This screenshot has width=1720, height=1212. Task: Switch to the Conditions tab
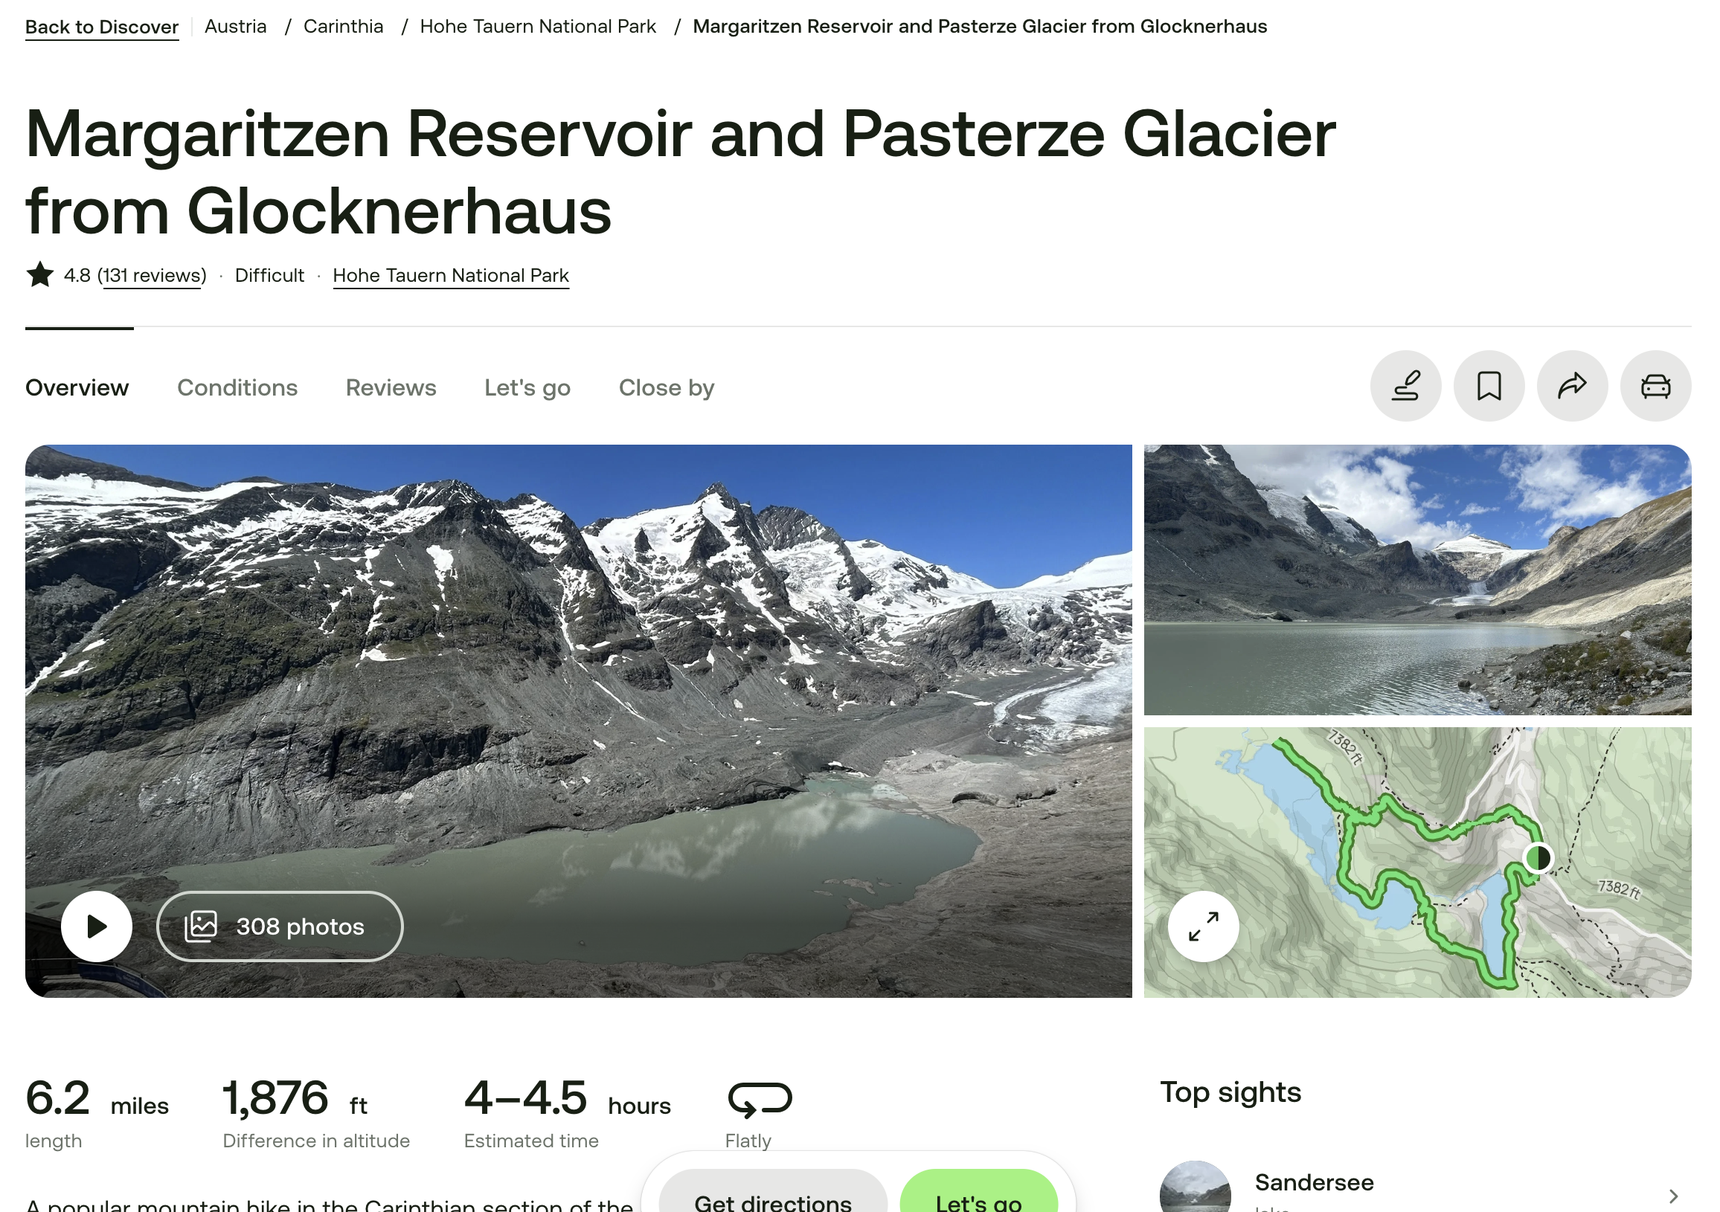click(237, 388)
